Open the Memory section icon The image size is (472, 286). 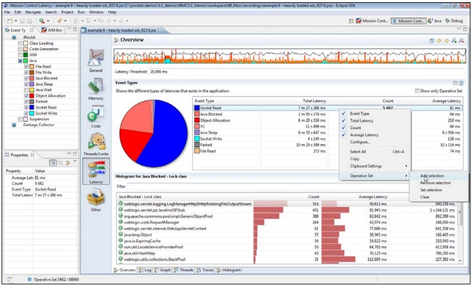click(x=96, y=88)
